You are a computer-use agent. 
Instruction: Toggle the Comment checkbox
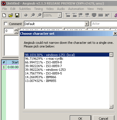pos(6,24)
